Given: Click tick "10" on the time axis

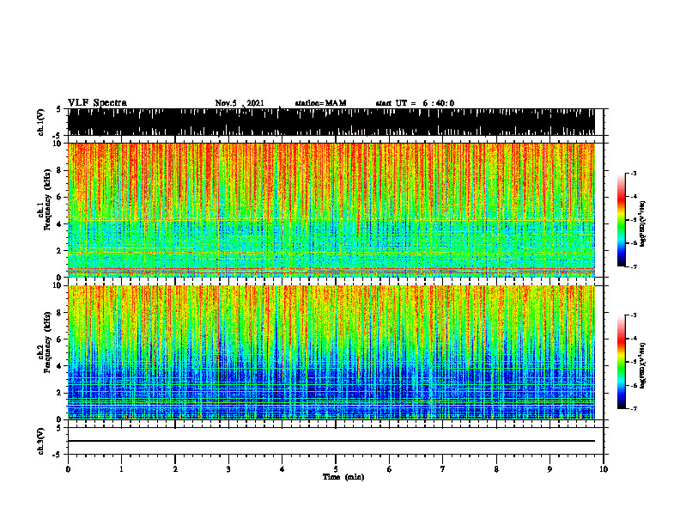Looking at the screenshot, I should coord(604,469).
